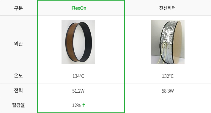Click the 전선히터 column header
Viewport: 211px width, 113px height.
coord(167,8)
